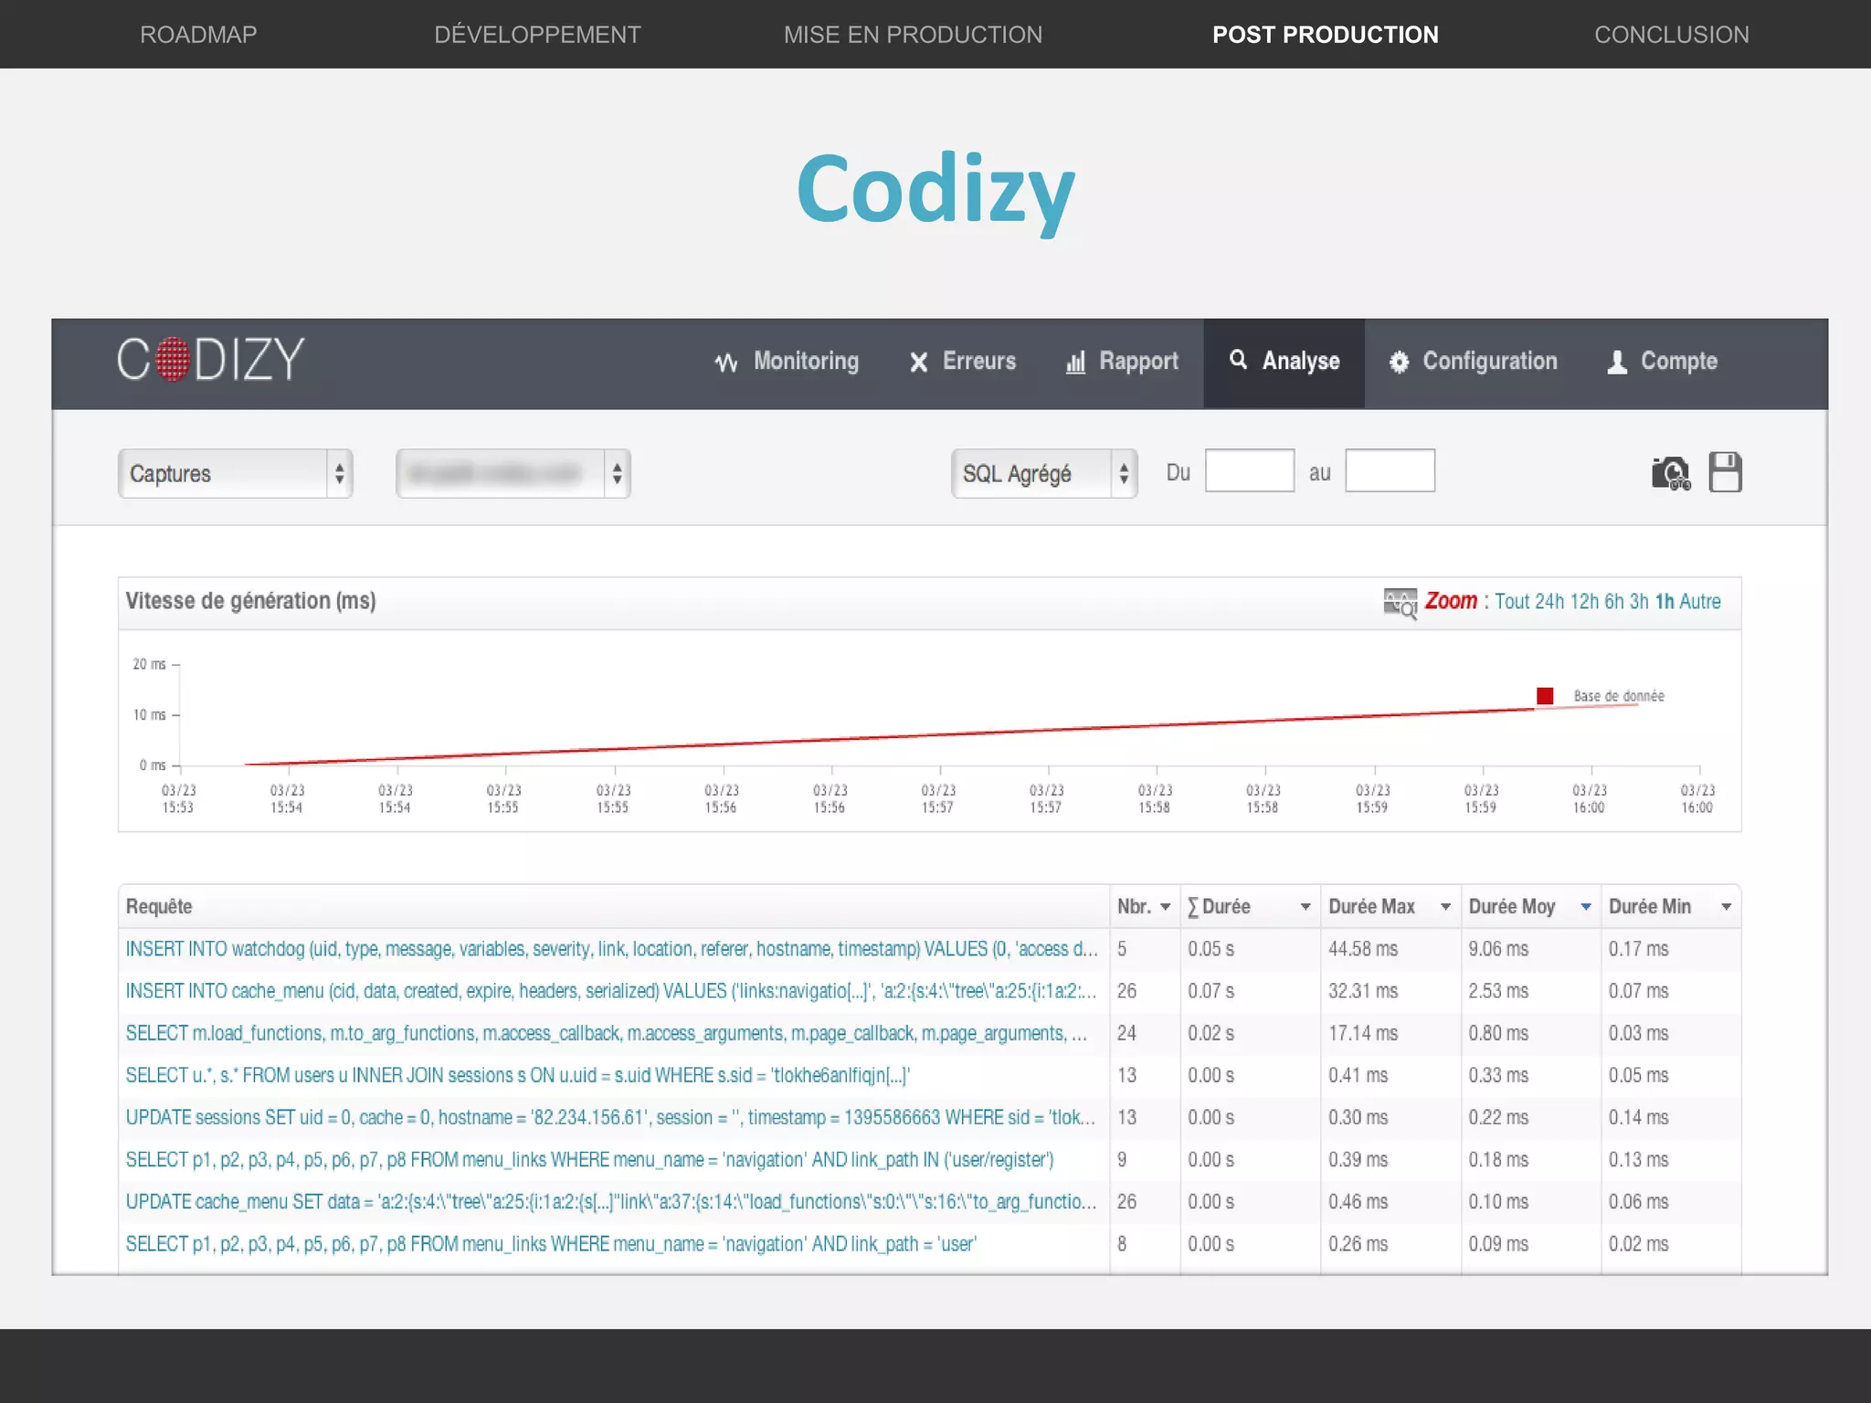Open the Erreurs tab
Viewport: 1871px width, 1403px height.
(x=963, y=362)
